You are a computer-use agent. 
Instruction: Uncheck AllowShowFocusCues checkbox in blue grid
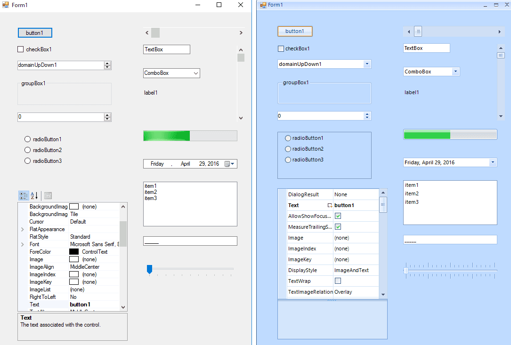(338, 216)
